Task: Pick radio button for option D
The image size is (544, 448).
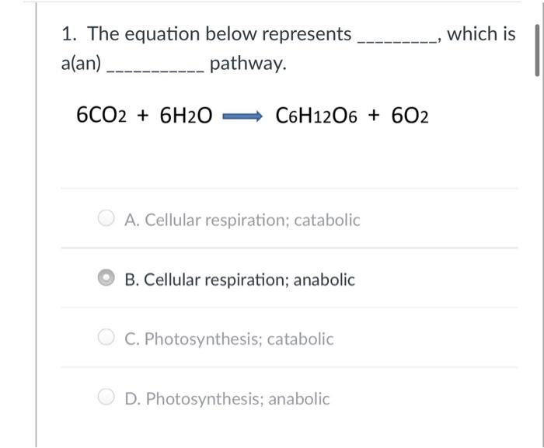Action: pyautogui.click(x=108, y=398)
